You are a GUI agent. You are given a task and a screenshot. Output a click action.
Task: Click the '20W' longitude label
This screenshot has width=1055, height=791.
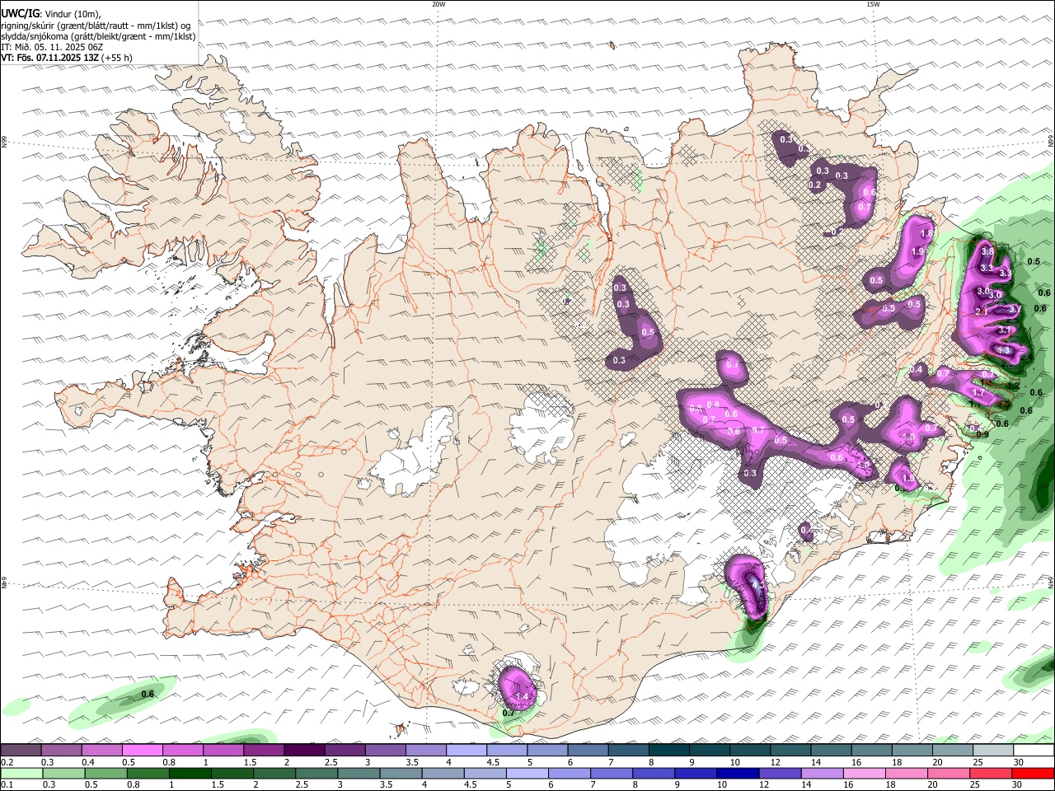[438, 4]
